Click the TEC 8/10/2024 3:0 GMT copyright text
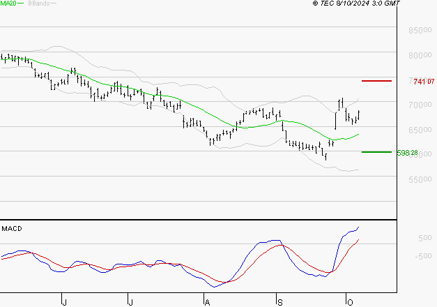This screenshot has height=307, width=437. pos(356,3)
